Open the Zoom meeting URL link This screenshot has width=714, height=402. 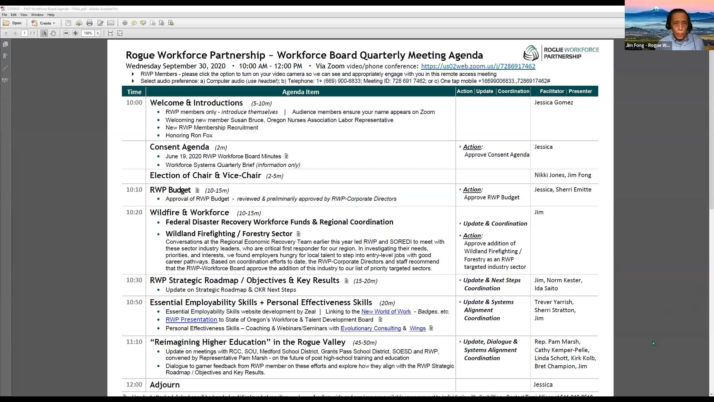tap(478, 66)
